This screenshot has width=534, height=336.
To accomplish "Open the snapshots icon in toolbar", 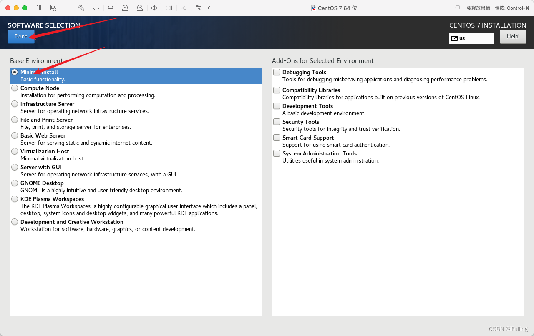I will click(x=53, y=8).
